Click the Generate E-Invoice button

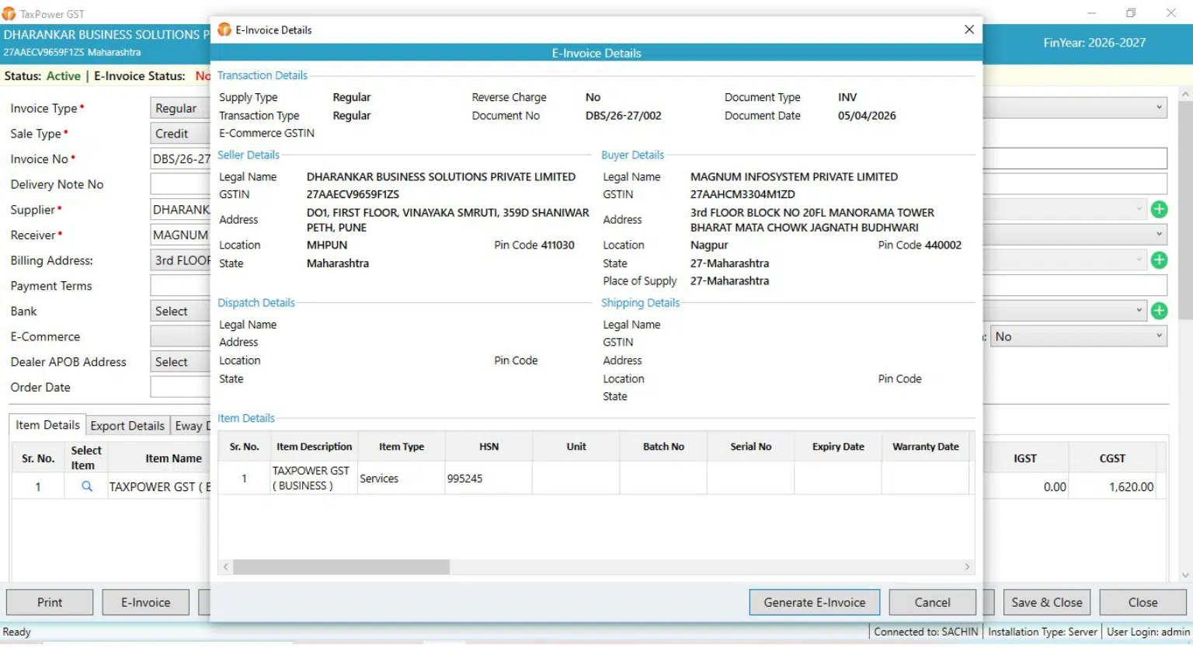coord(814,602)
